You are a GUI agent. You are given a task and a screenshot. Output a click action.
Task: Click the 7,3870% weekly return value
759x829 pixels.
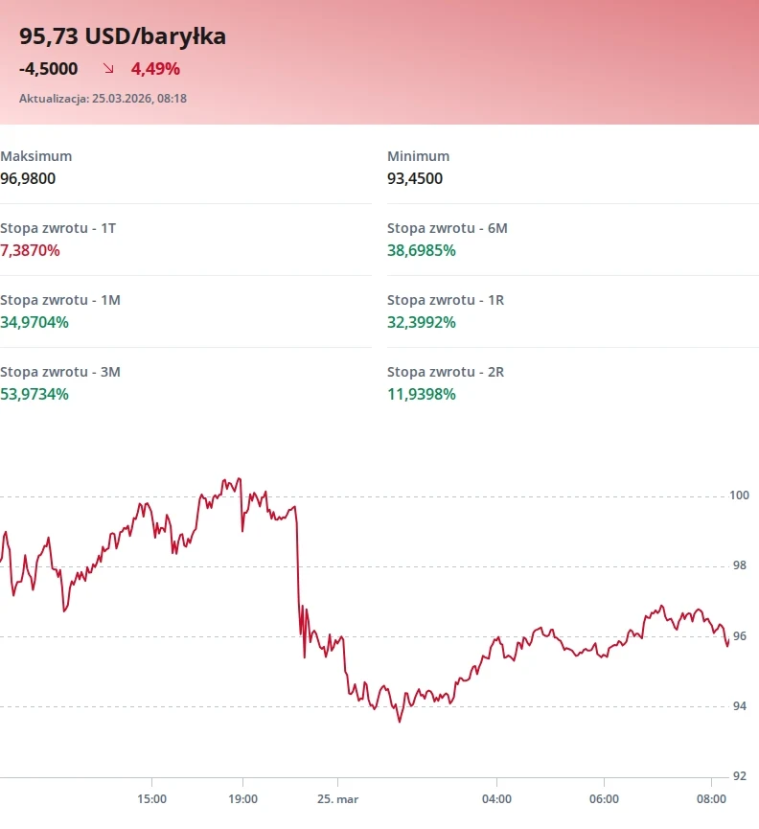click(30, 250)
